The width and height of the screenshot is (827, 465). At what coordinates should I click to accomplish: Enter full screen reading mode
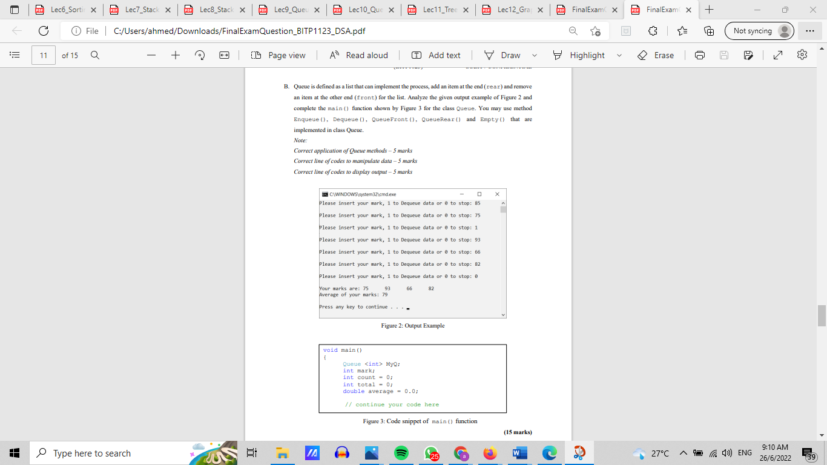pyautogui.click(x=777, y=54)
